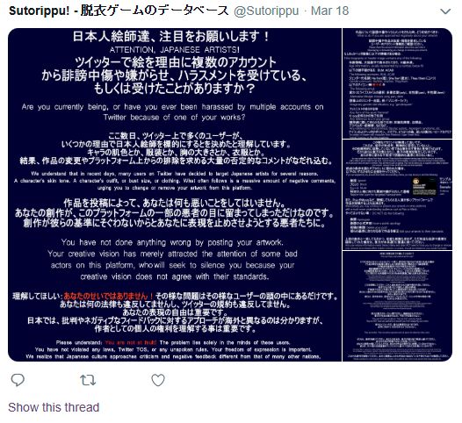Retweet this post using the arrows icon
This screenshot has width=462, height=423.
[88, 380]
